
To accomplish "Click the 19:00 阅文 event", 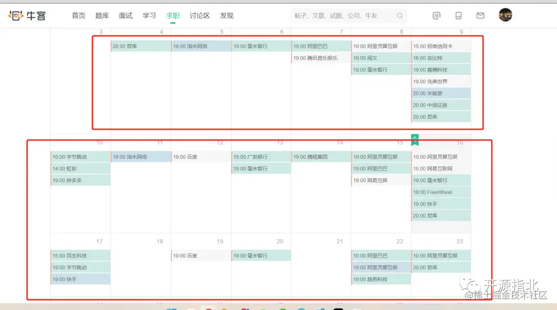I will tap(381, 58).
